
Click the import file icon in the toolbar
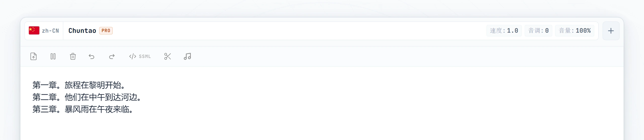tap(33, 56)
